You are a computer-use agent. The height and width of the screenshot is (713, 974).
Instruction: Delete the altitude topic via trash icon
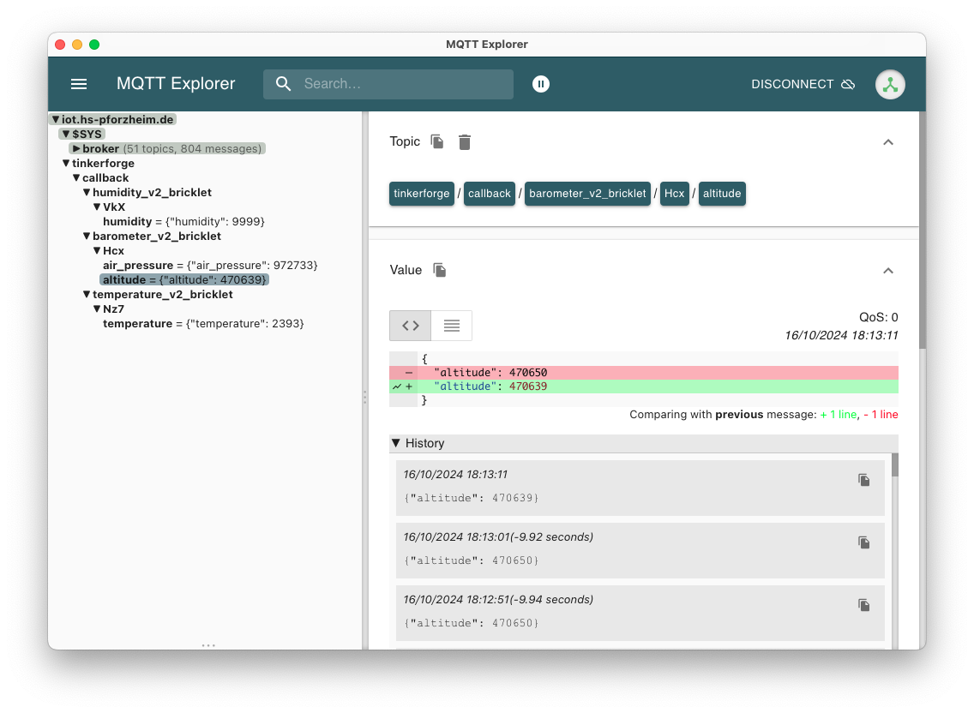pyautogui.click(x=464, y=142)
